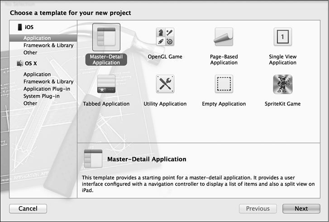Click the iOS section header in sidebar
This screenshot has height=222, width=329.
point(29,27)
